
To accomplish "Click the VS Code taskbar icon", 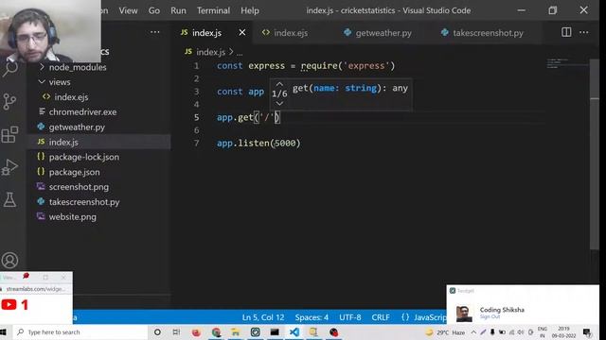I will (294, 331).
